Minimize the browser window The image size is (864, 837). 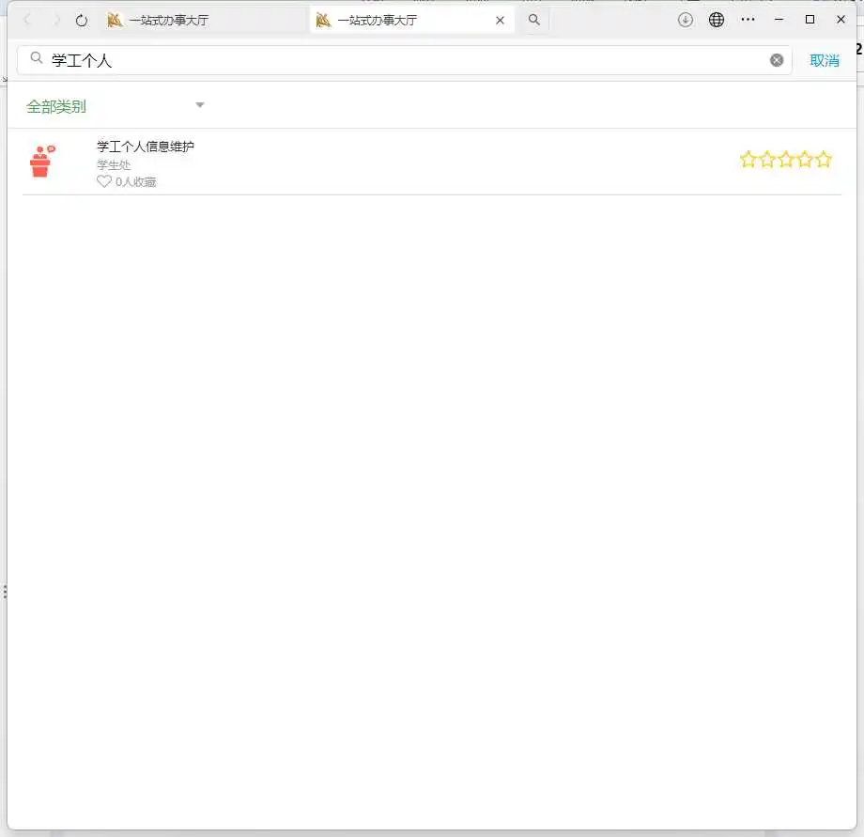[779, 20]
